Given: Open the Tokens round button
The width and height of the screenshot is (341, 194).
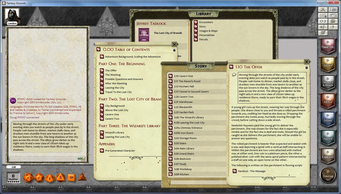Looking at the screenshot, I should (328, 175).
